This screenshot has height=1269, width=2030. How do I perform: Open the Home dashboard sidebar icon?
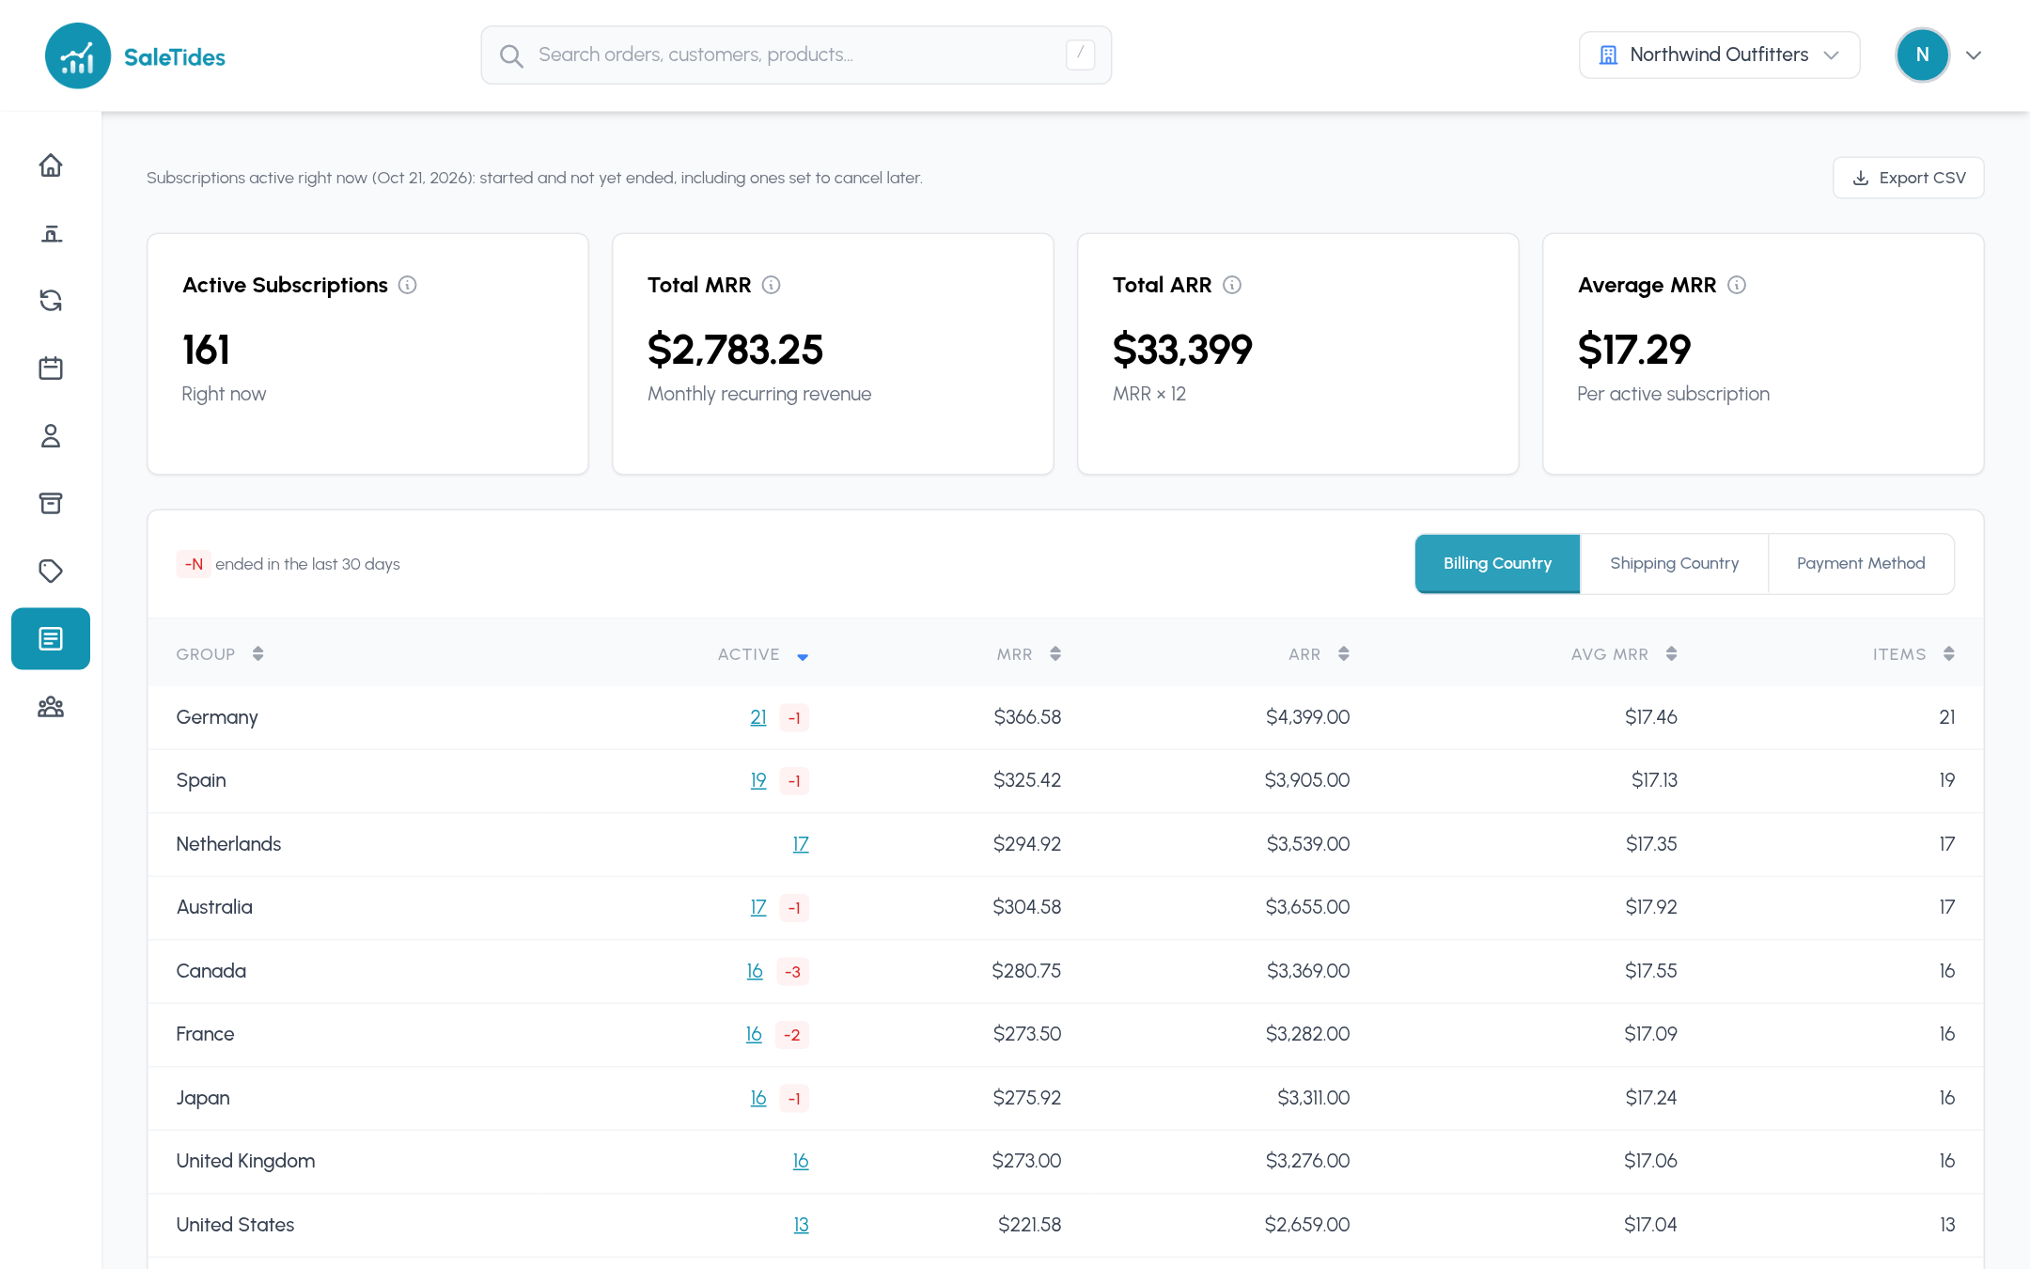coord(51,165)
